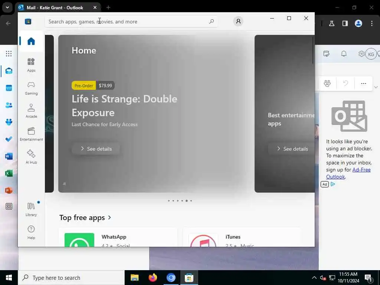Open the iTunes app card
This screenshot has width=380, height=285.
[x=242, y=237]
